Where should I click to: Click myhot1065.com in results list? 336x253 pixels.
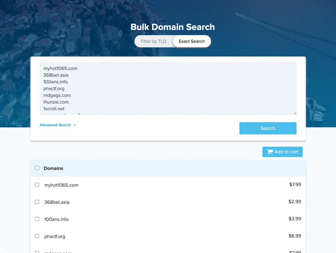[61, 185]
